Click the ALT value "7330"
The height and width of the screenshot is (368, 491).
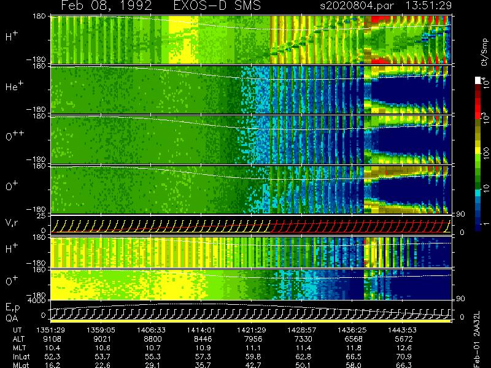pyautogui.click(x=303, y=339)
